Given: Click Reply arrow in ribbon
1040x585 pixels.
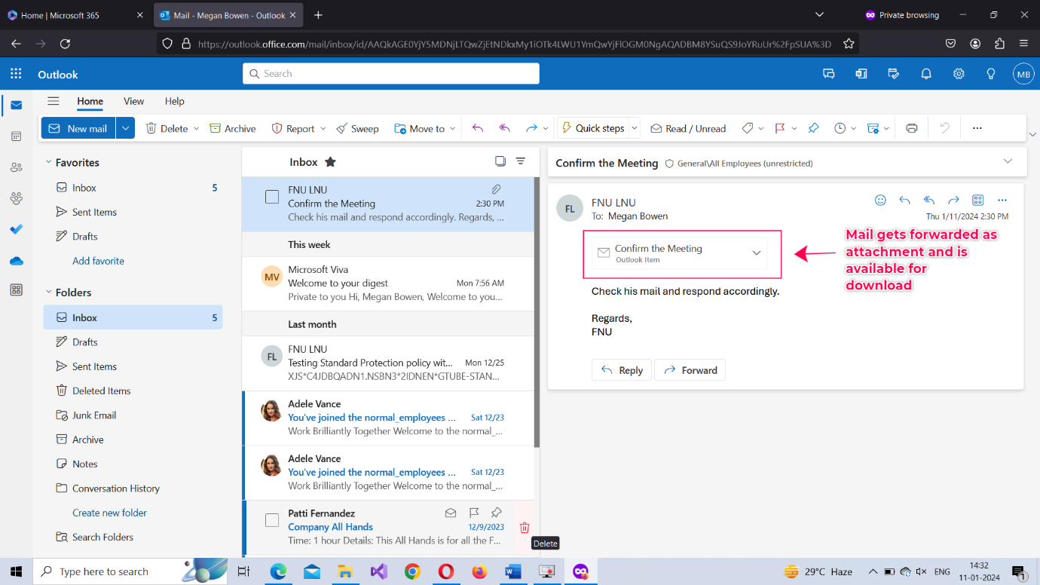Looking at the screenshot, I should 477,128.
